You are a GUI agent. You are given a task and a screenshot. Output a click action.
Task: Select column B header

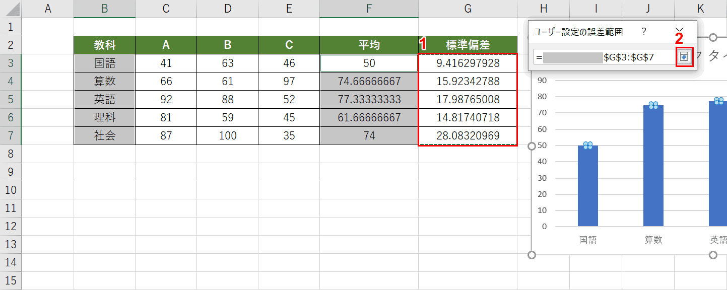[104, 9]
